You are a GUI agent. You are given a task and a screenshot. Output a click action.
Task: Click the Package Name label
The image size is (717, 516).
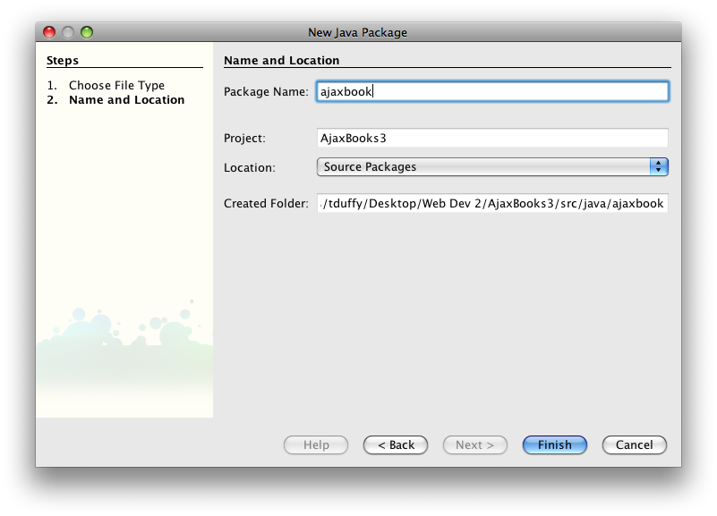pyautogui.click(x=266, y=92)
